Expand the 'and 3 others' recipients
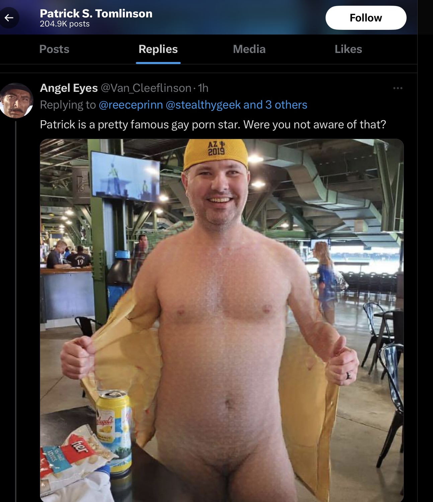 pyautogui.click(x=275, y=105)
